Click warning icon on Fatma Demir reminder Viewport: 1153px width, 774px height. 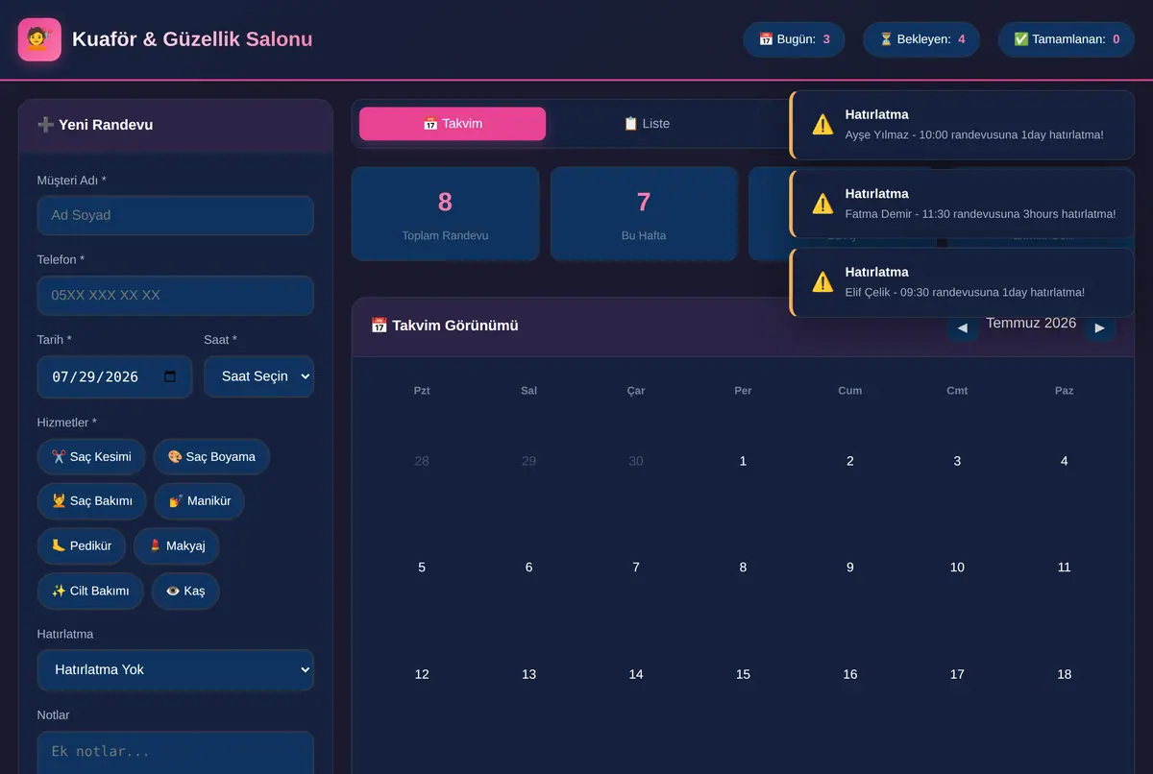(822, 203)
